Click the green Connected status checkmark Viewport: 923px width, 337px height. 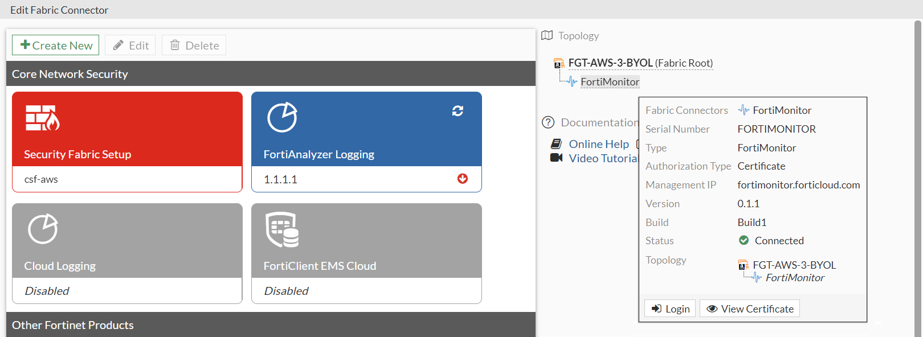[x=744, y=240]
